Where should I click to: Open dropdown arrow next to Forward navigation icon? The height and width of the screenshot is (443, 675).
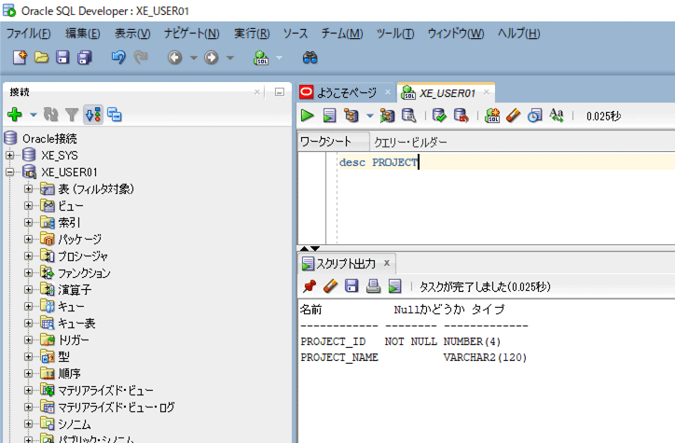230,58
